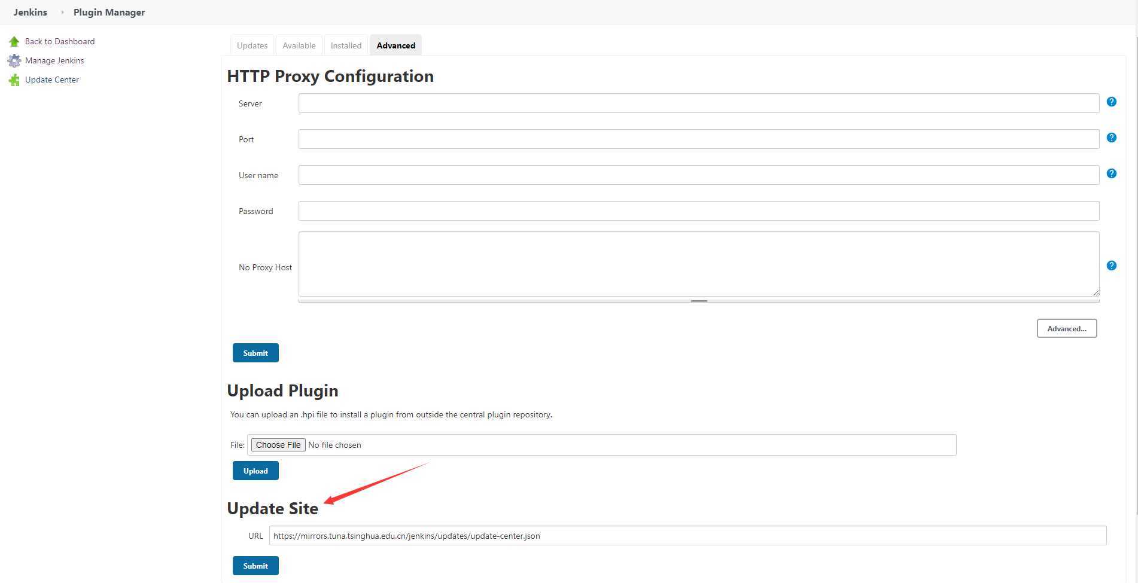Click the Upload button

click(x=255, y=471)
